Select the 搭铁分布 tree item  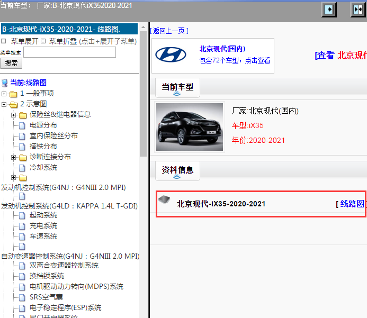pos(43,147)
